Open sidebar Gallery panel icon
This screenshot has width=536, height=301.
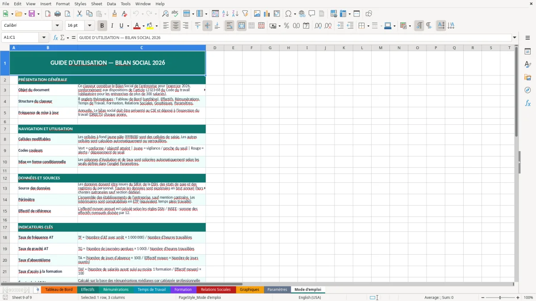point(528,78)
